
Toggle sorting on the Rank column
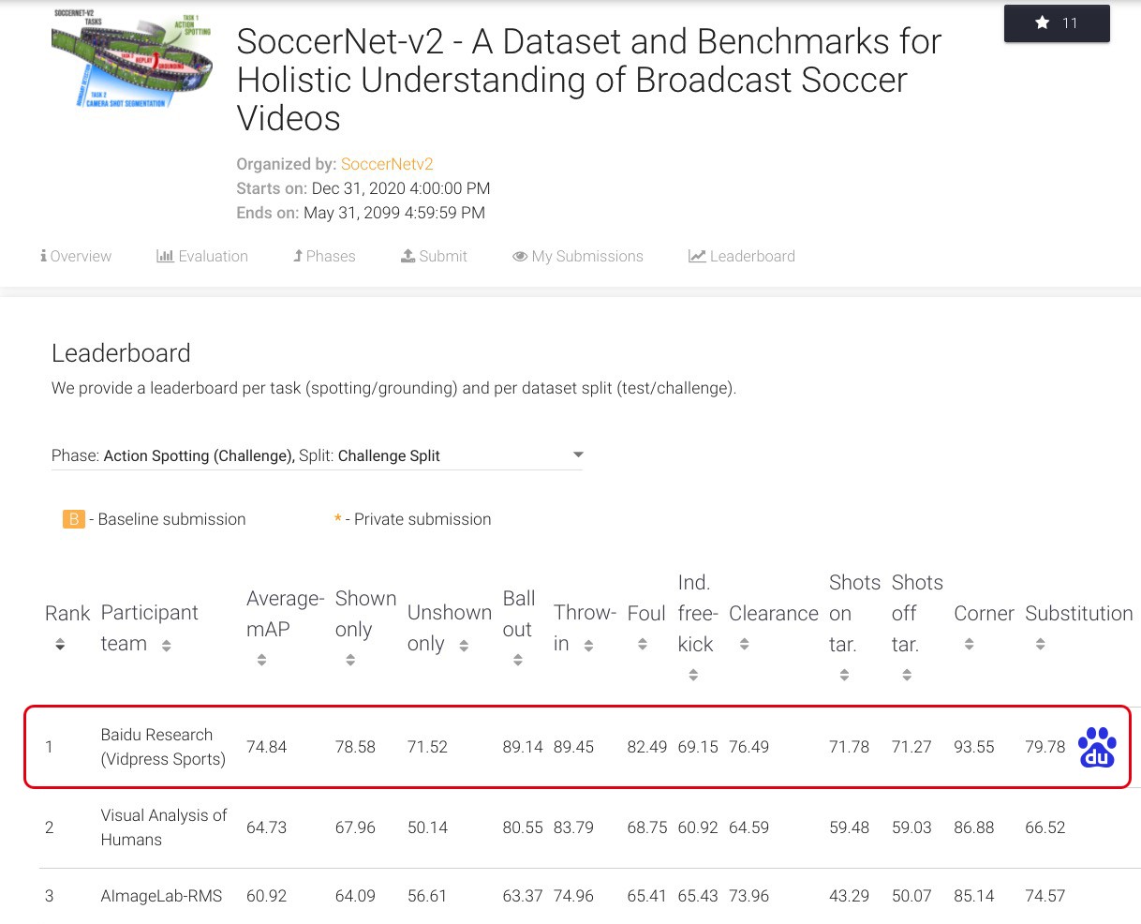(60, 646)
